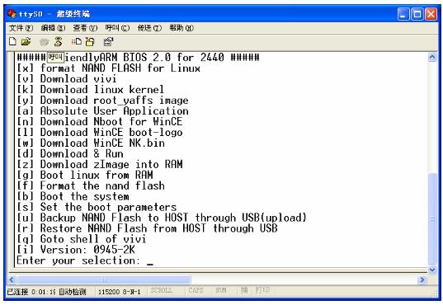Click the HyperTerminal title bar app icon
The height and width of the screenshot is (305, 443).
pos(12,13)
